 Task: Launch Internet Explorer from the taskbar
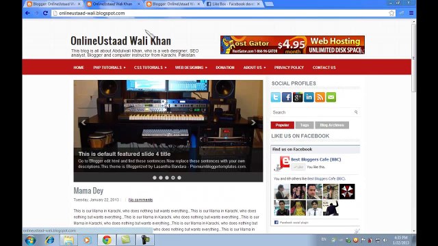[50, 240]
